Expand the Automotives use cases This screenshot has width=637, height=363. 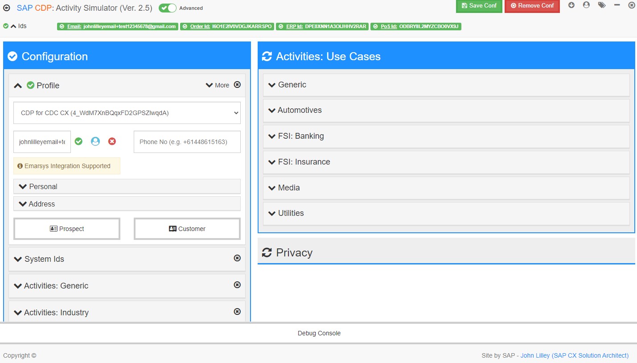click(x=446, y=110)
